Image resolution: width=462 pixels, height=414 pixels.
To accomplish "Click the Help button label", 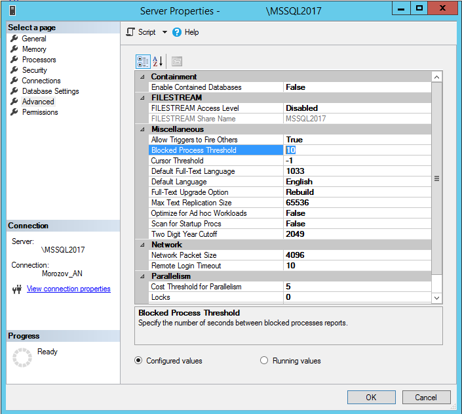I will click(x=191, y=32).
